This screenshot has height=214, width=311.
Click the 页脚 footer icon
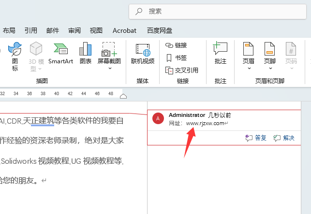(x=269, y=49)
